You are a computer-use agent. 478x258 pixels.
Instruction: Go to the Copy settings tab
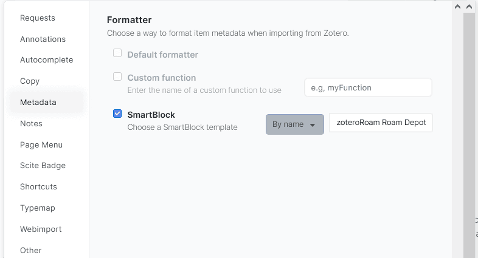click(x=30, y=81)
